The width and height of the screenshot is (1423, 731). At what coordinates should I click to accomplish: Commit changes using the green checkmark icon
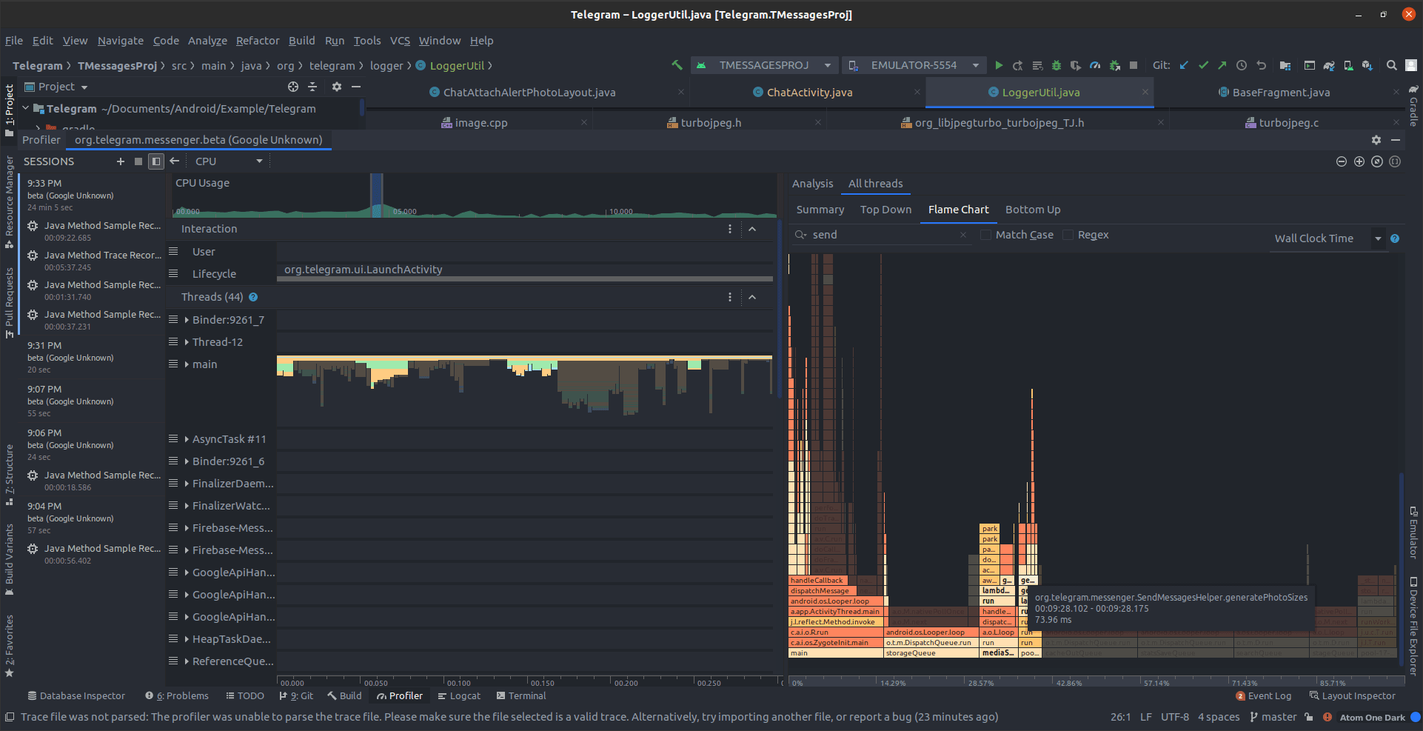point(1204,65)
